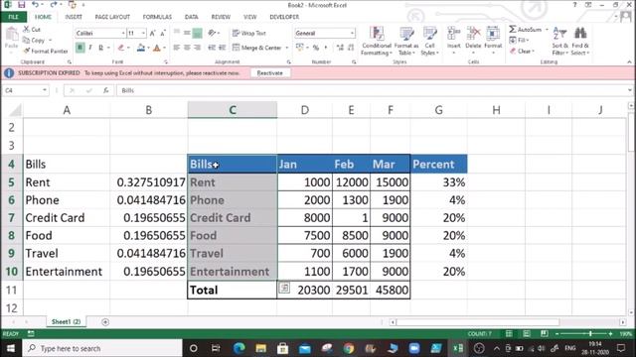This screenshot has width=636, height=357.
Task: Expand the Font color dropdown arrow
Action: point(164,48)
